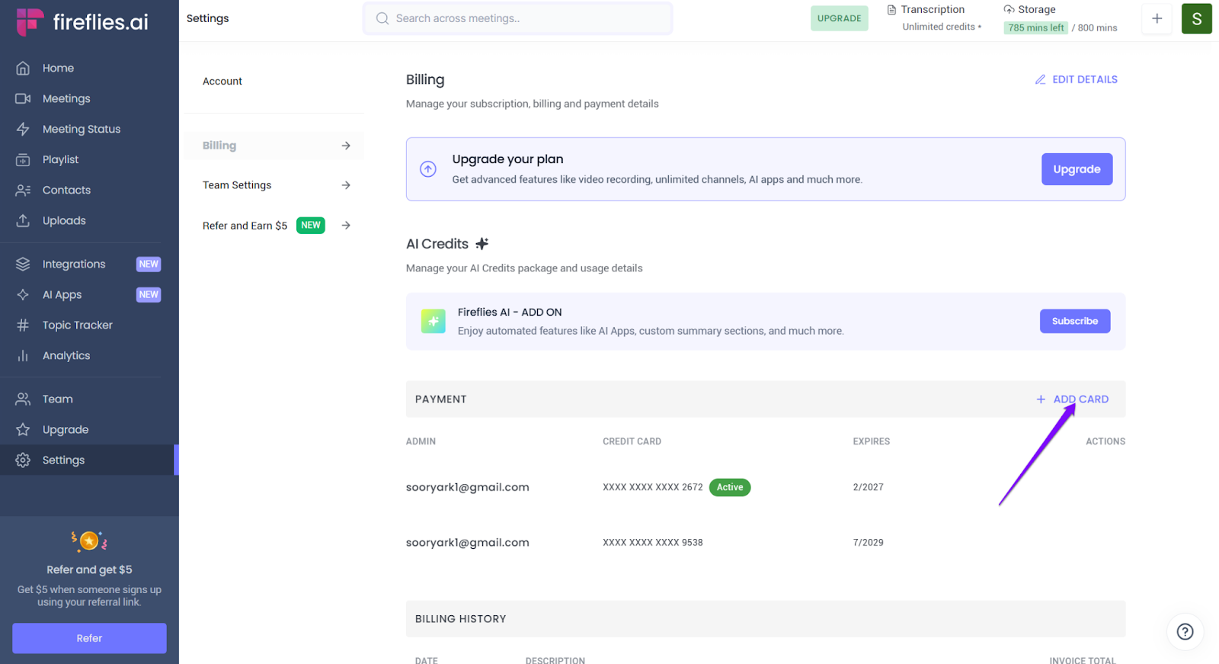Click the Fireflies.ai logo icon
Screen dimensions: 1219x664
pos(30,22)
